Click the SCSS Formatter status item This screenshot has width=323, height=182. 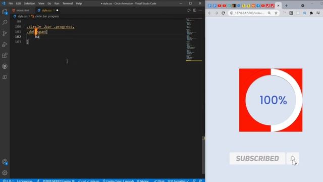(x=178, y=181)
